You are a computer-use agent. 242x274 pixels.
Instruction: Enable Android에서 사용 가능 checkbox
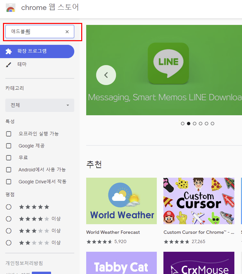point(9,170)
